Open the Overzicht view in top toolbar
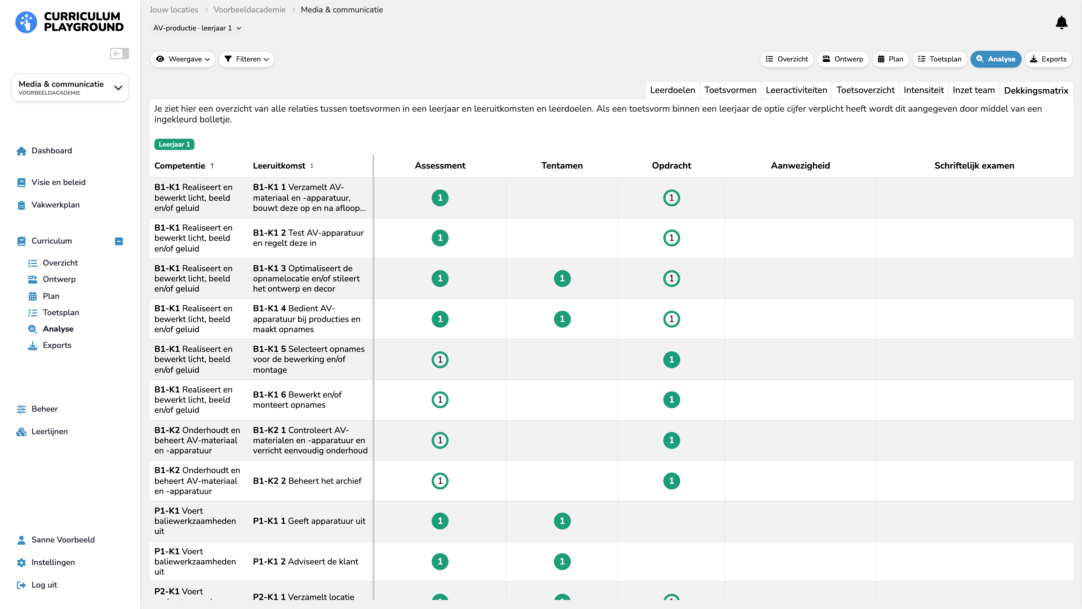 coord(787,59)
